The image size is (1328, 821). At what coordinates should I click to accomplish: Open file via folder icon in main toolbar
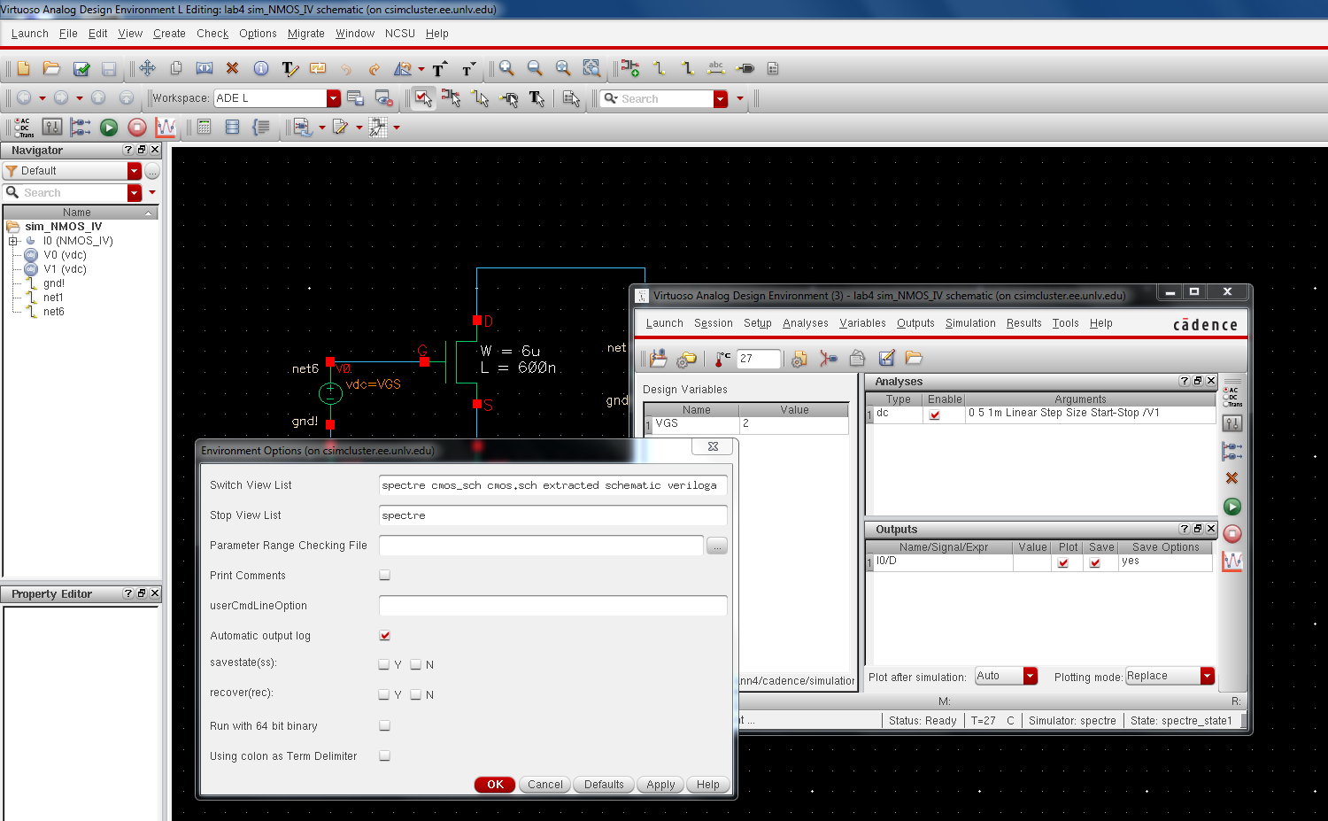[x=52, y=68]
